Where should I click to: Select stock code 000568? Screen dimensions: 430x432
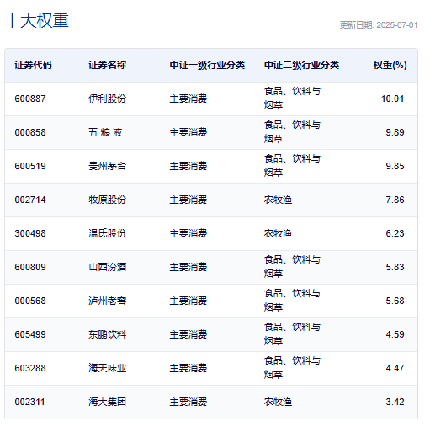coord(30,301)
